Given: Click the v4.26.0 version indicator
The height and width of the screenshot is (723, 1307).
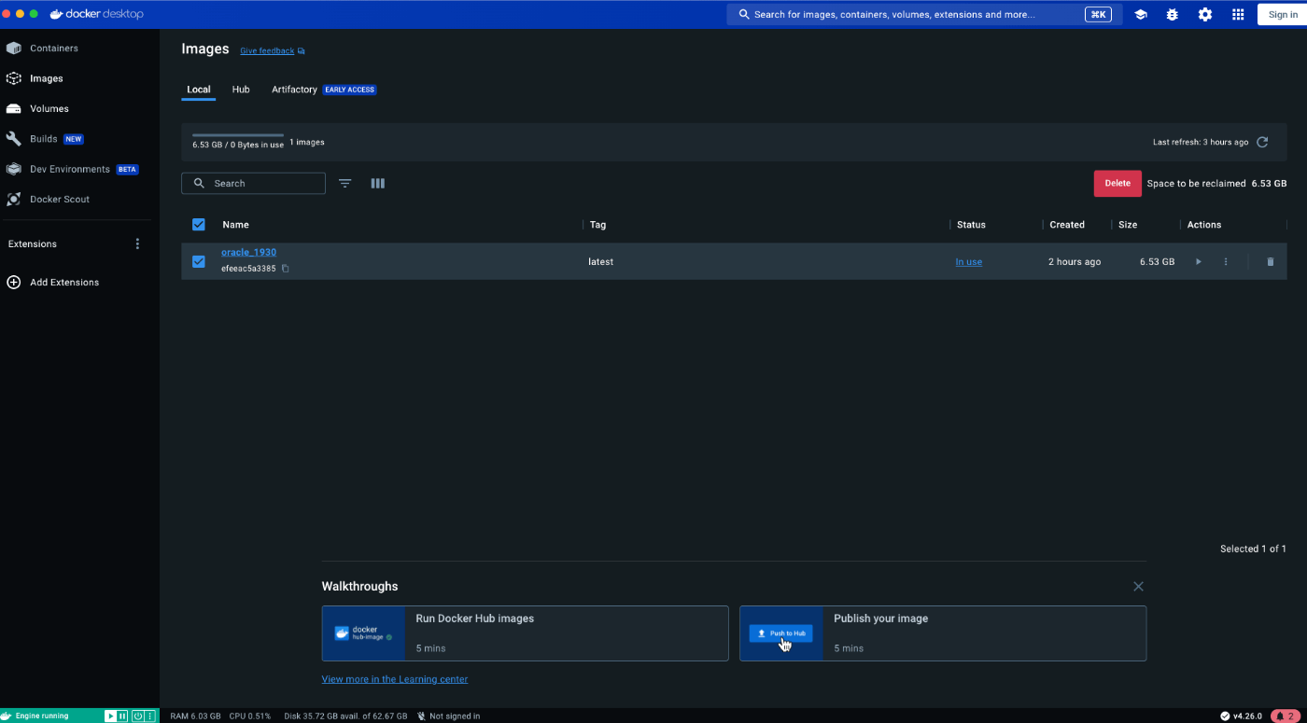Looking at the screenshot, I should (x=1241, y=716).
